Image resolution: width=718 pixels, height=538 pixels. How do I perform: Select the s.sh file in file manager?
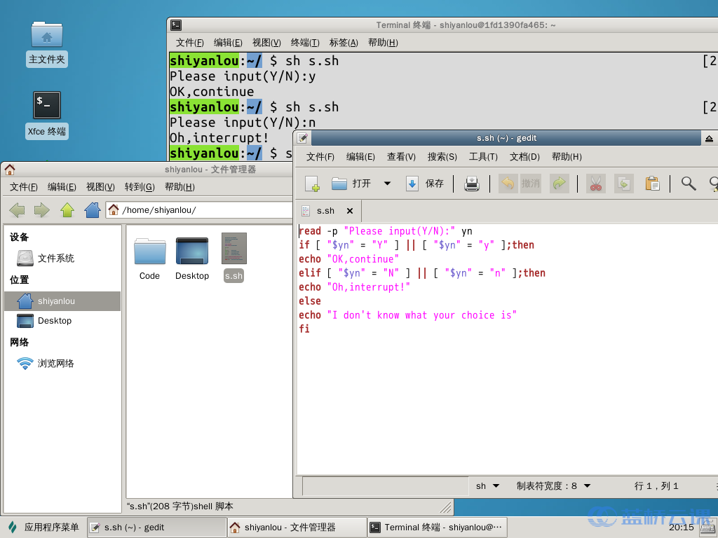click(x=233, y=257)
